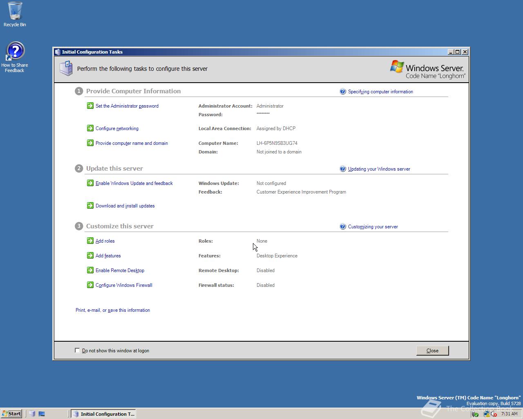Click the Close button at bottom
This screenshot has height=419, width=523.
coord(432,351)
